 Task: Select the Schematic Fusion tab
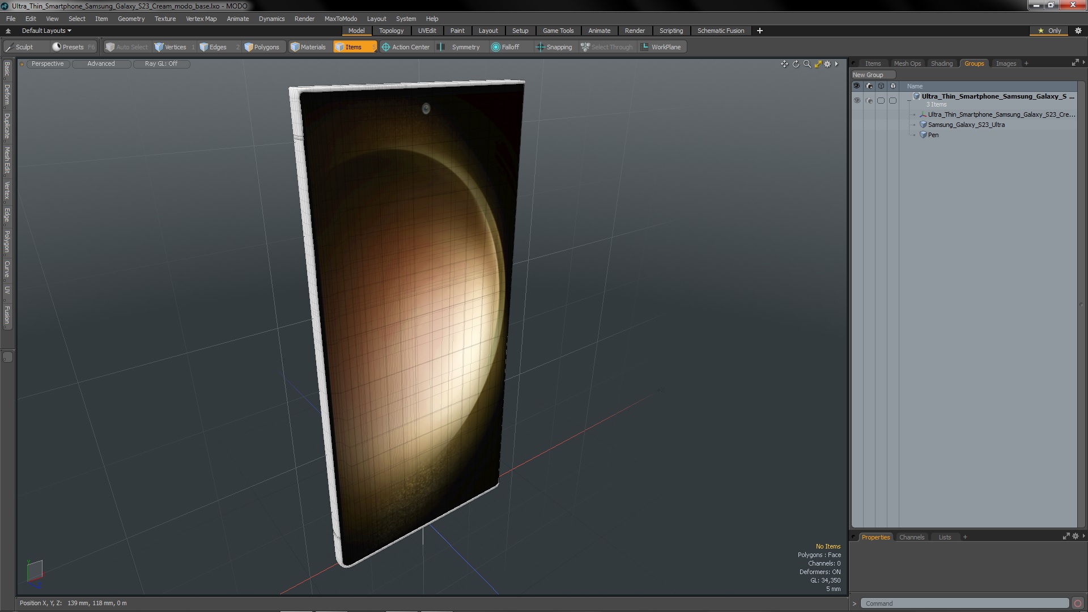tap(720, 31)
